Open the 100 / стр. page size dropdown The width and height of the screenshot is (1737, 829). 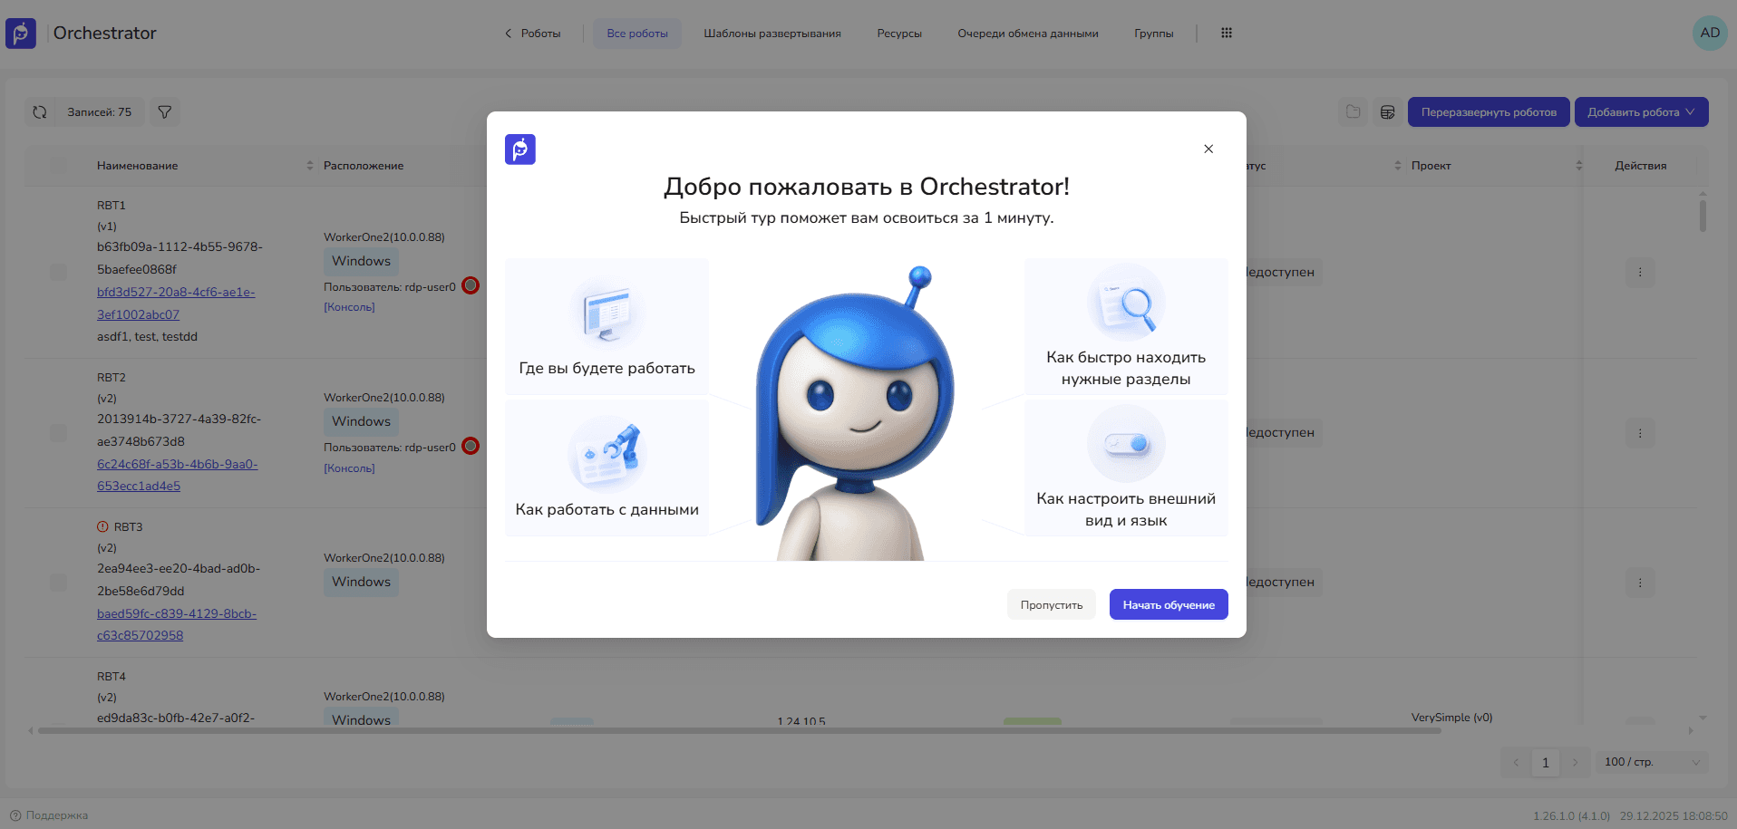(x=1652, y=762)
